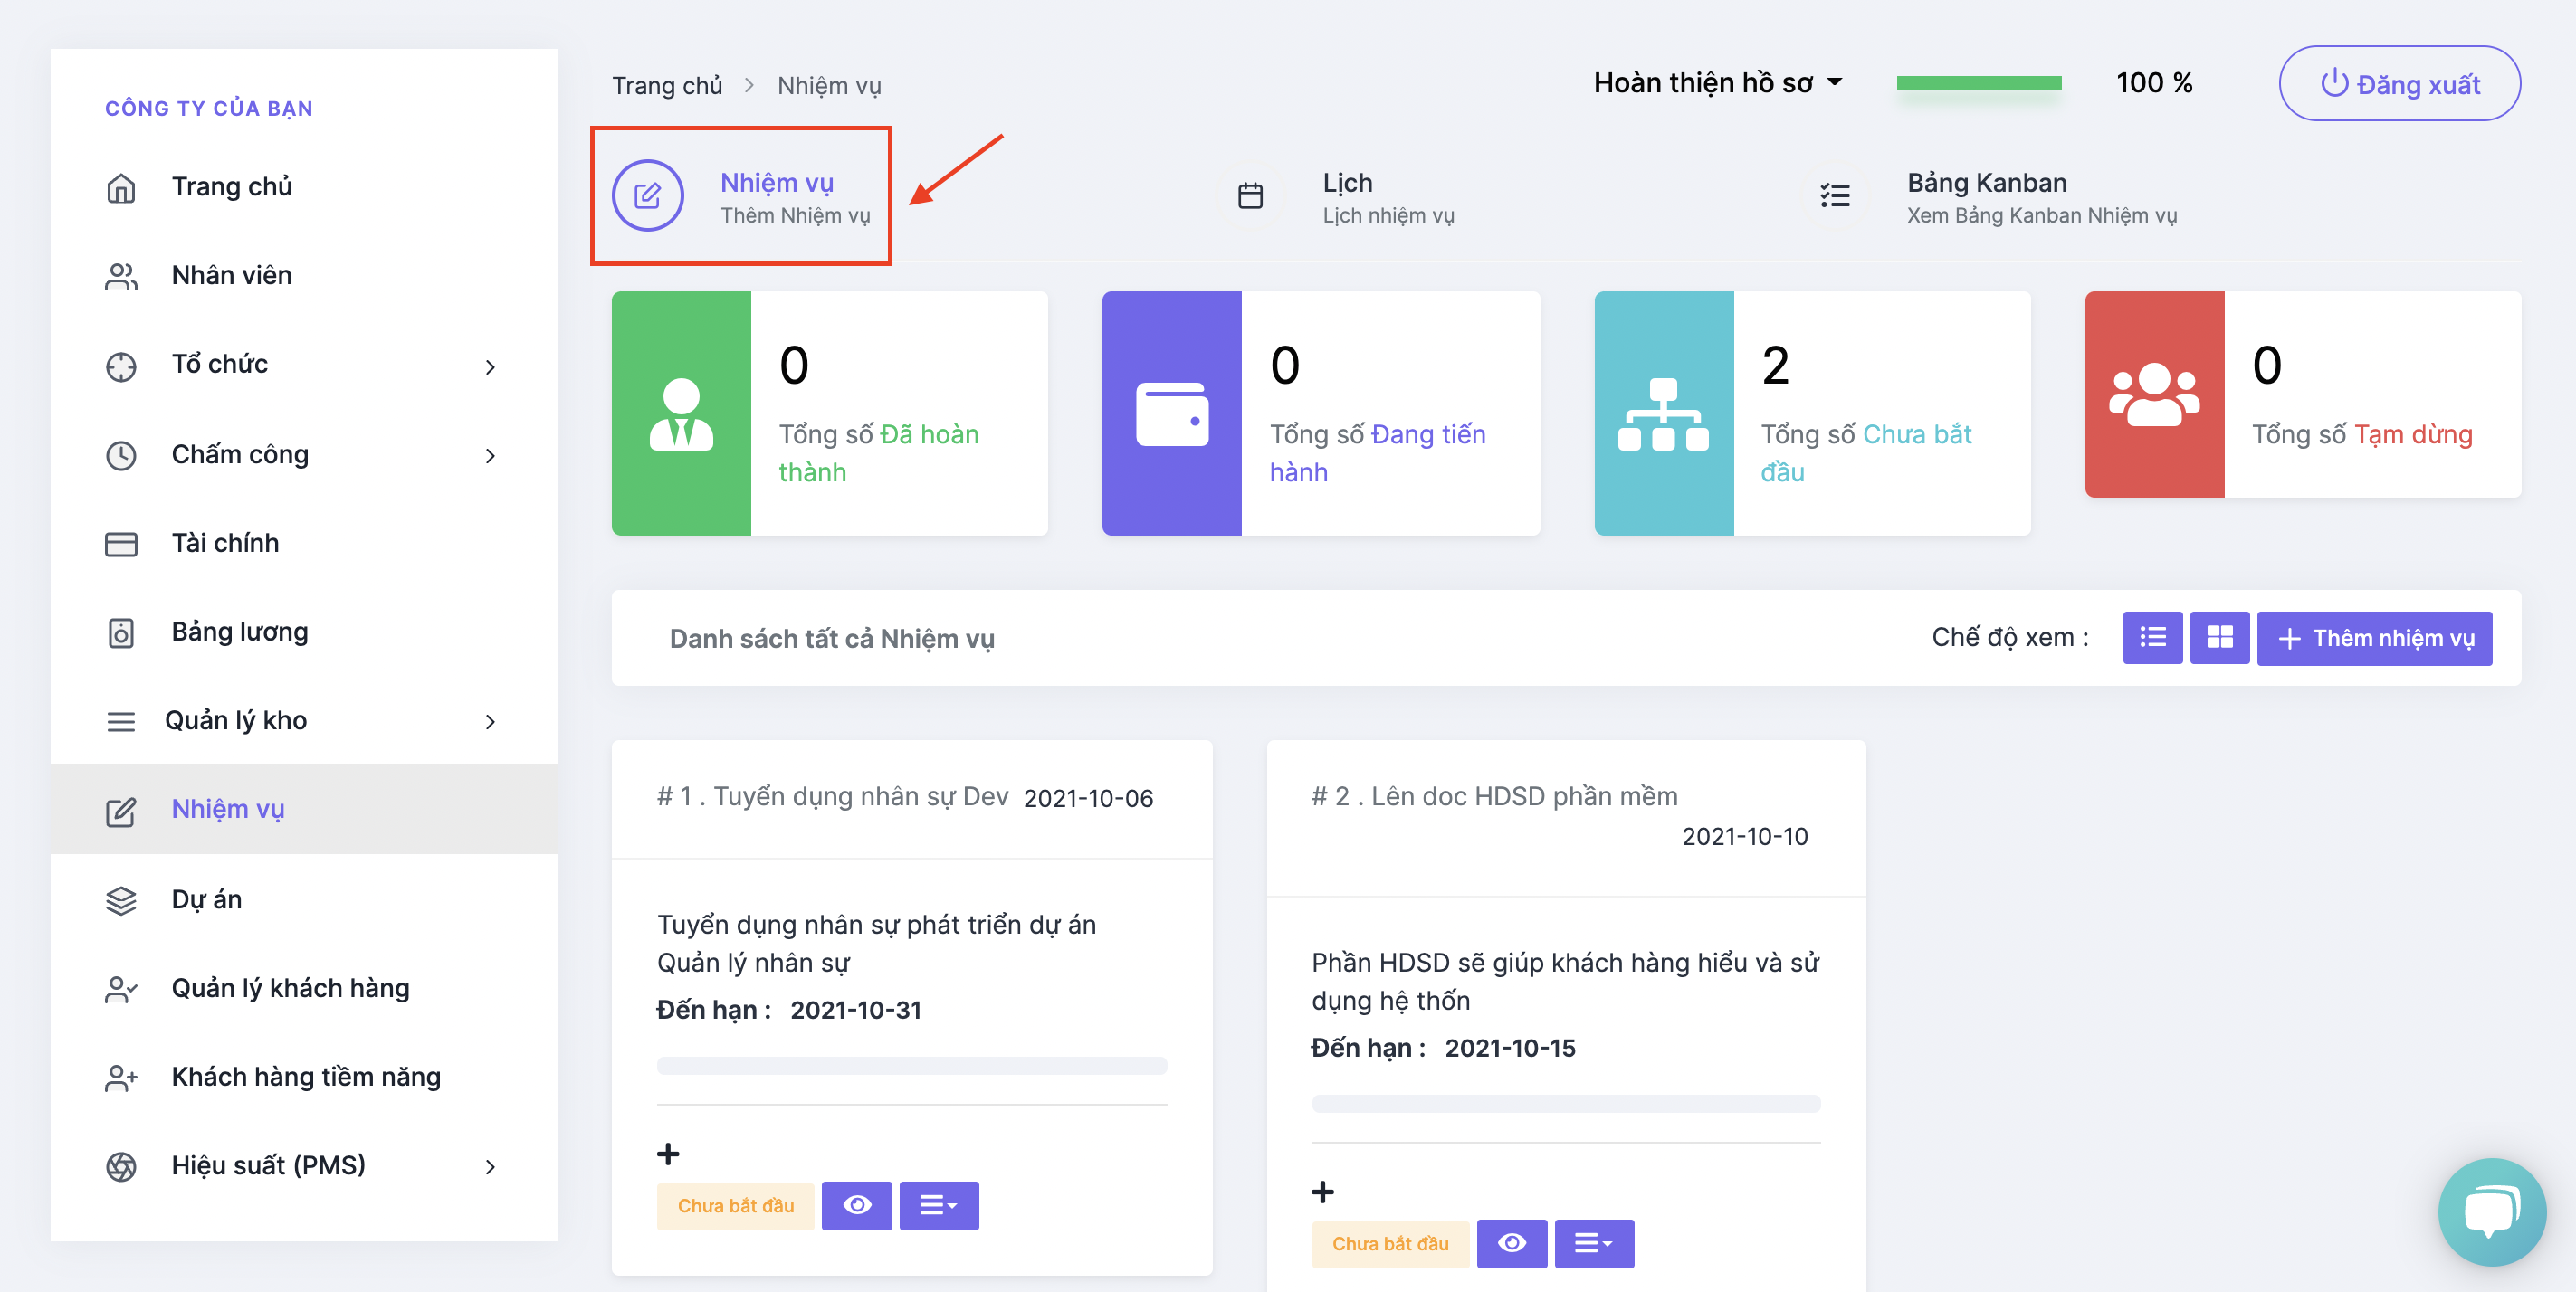This screenshot has width=2576, height=1292.
Task: Expand the Hiệu suất (PMS) submenu chevron
Action: (490, 1166)
